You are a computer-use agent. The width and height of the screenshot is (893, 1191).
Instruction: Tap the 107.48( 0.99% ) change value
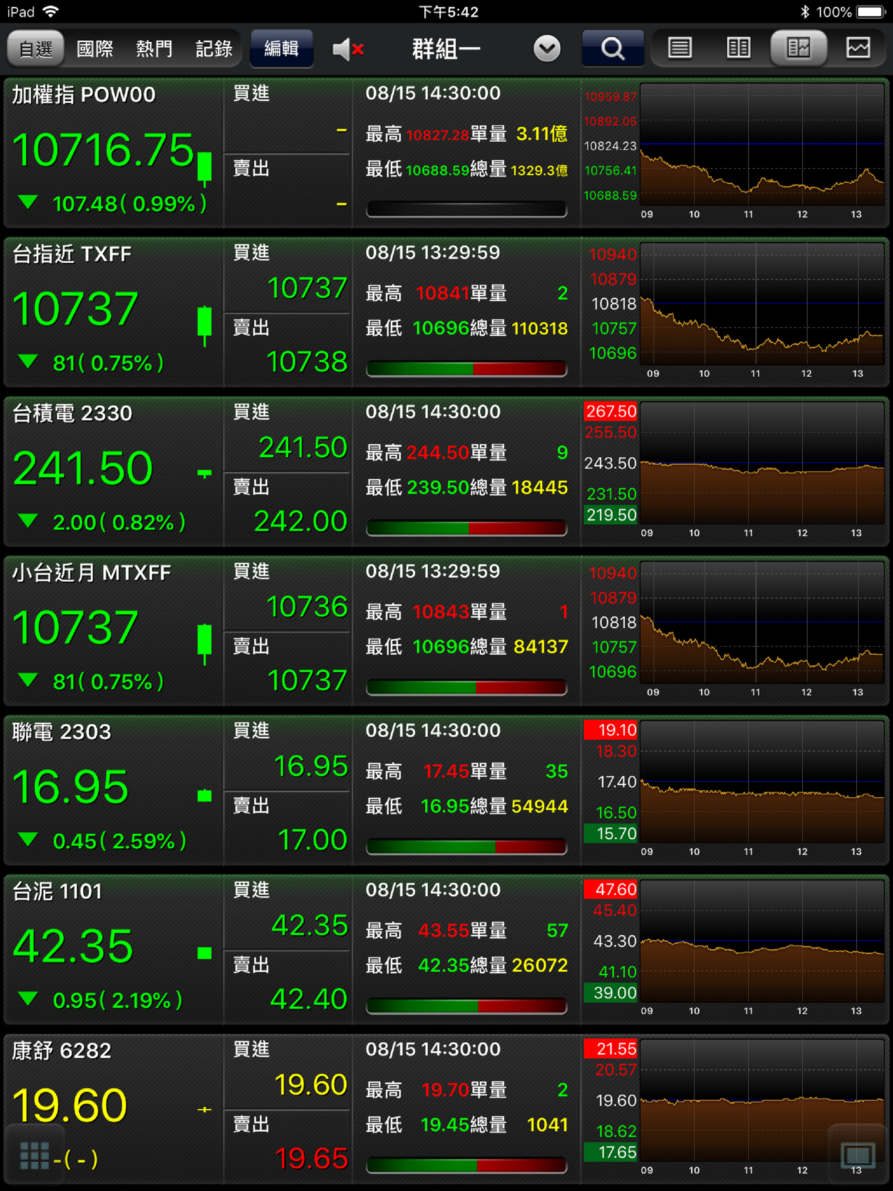pyautogui.click(x=130, y=204)
